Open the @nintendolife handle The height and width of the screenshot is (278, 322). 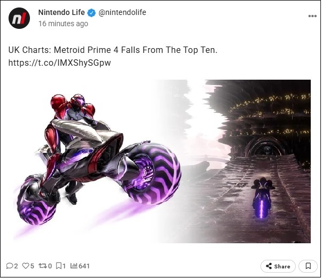[x=122, y=12]
